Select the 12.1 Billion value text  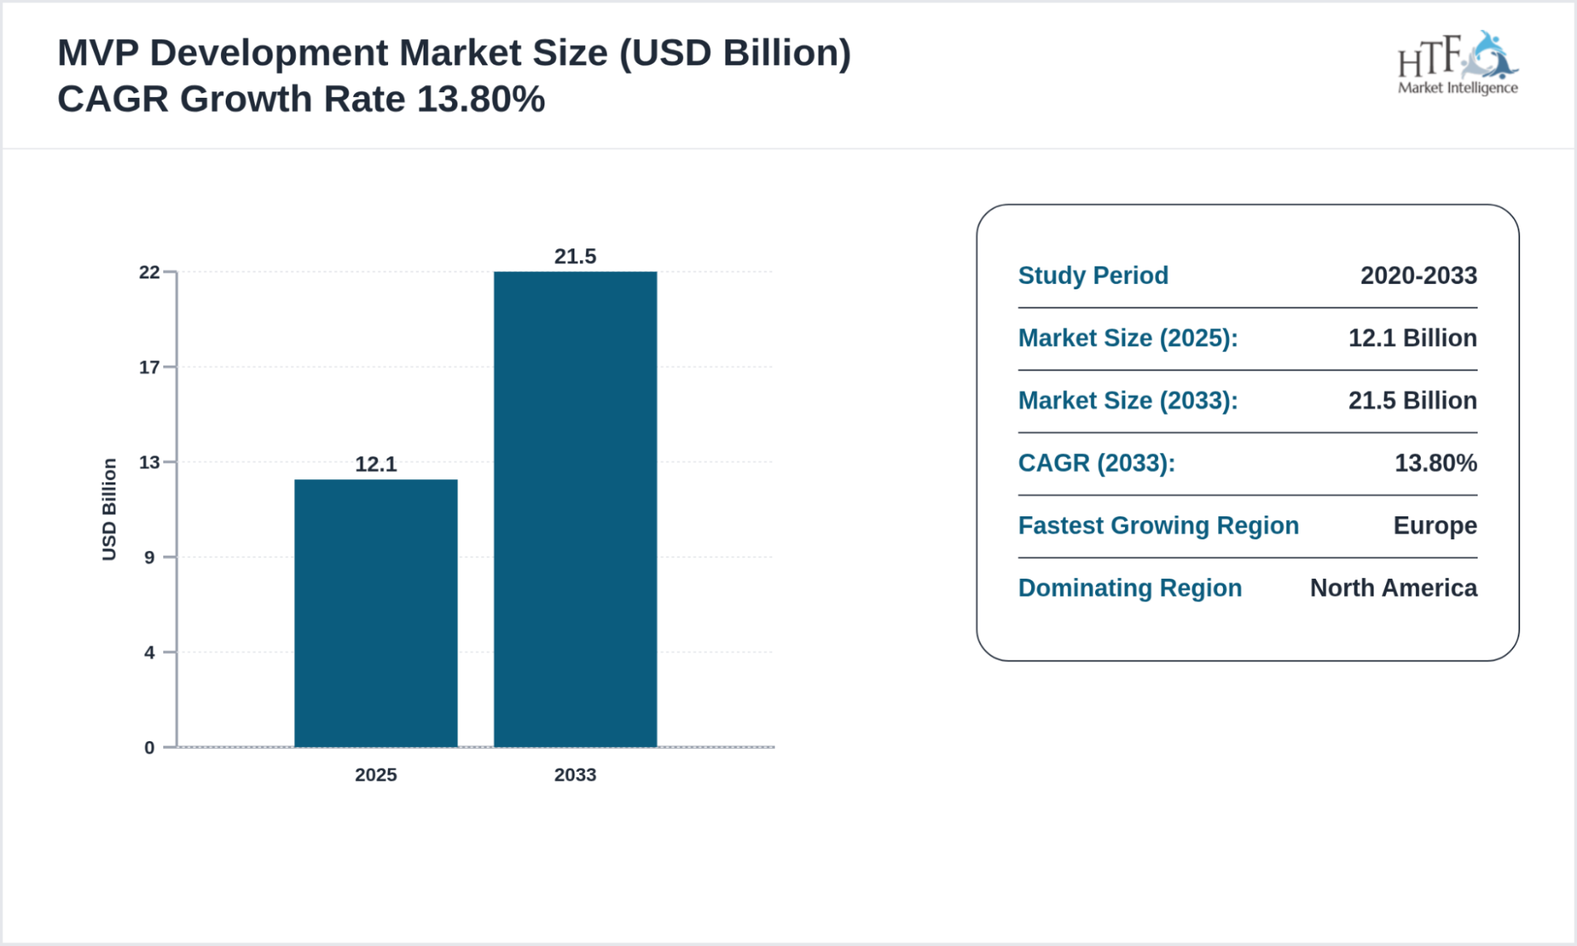coord(1413,338)
